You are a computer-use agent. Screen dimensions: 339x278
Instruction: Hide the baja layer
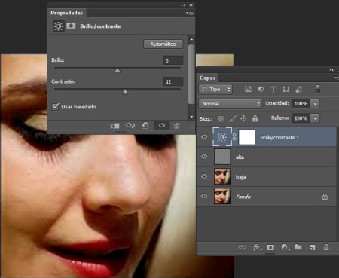tap(204, 176)
